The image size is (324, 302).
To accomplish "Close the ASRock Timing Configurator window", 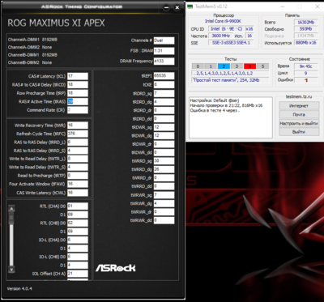I will [x=177, y=8].
